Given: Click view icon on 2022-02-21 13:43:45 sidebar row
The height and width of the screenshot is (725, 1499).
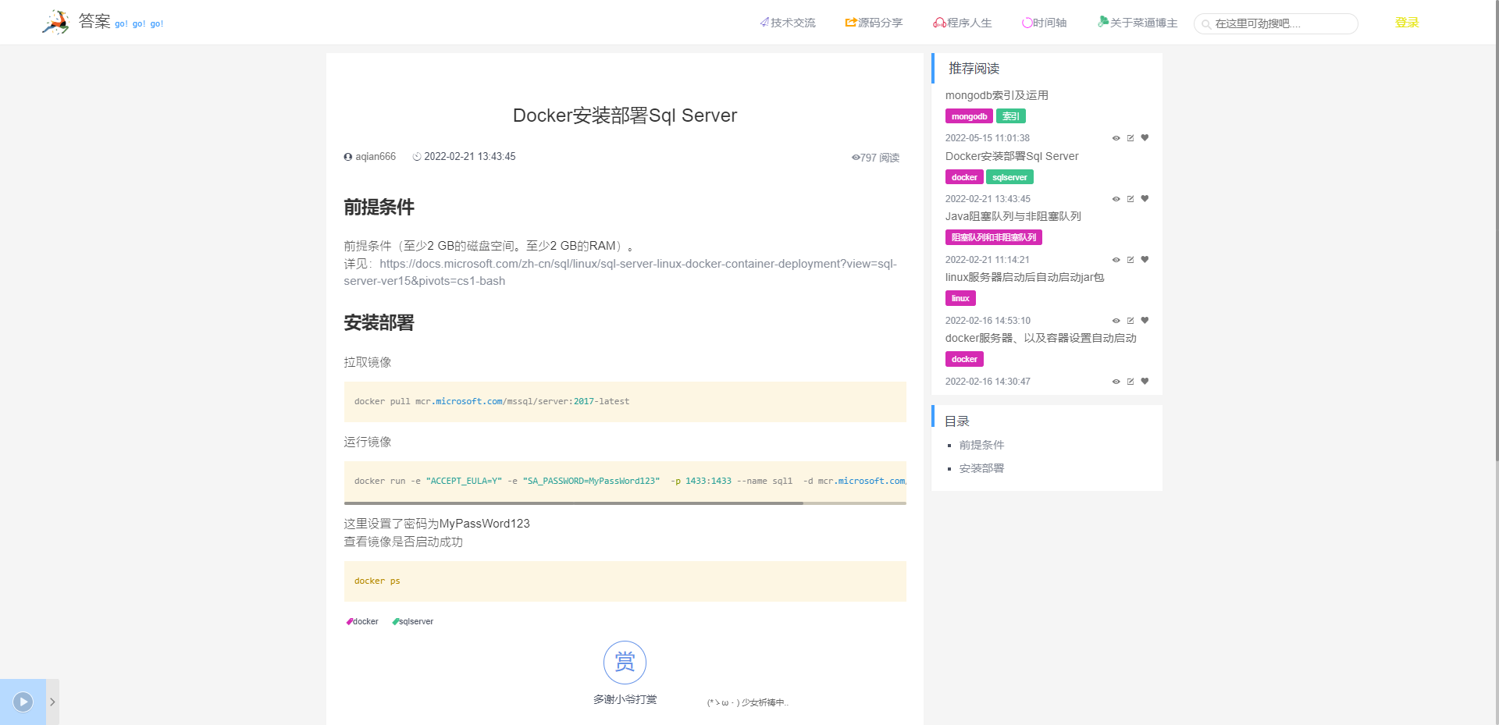Looking at the screenshot, I should [x=1116, y=199].
